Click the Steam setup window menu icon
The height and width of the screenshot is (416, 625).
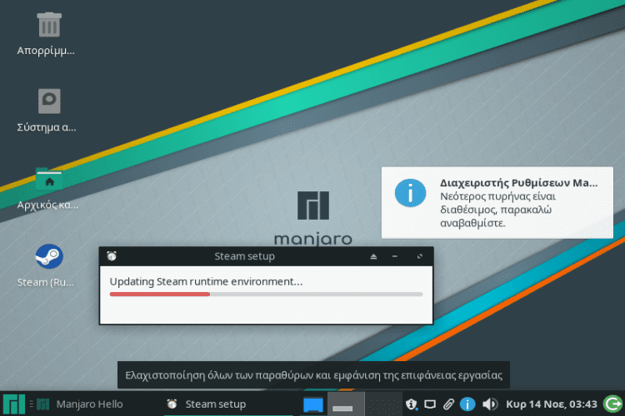(x=112, y=256)
